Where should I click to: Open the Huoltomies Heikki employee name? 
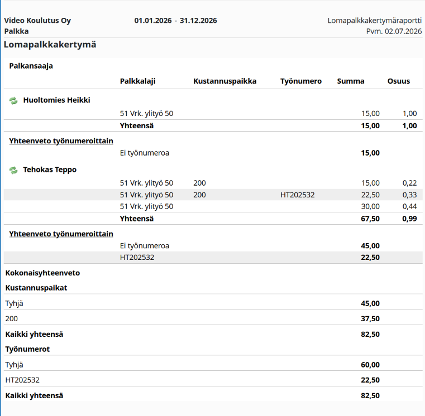coord(56,100)
